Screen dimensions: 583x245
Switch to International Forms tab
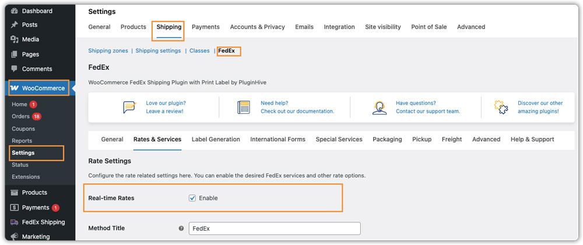coord(278,139)
